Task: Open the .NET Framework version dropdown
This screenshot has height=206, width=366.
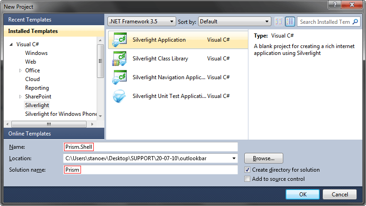Action: tap(141, 22)
